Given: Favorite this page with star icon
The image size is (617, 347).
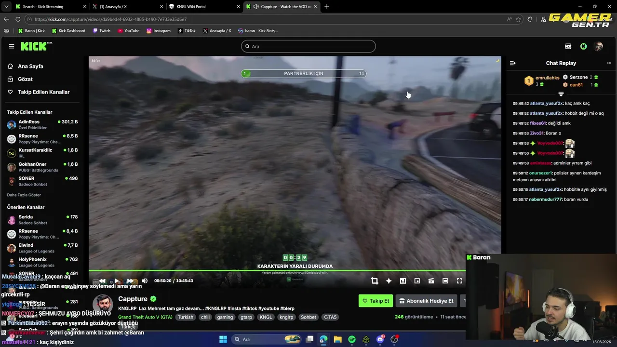Looking at the screenshot, I should point(518,19).
